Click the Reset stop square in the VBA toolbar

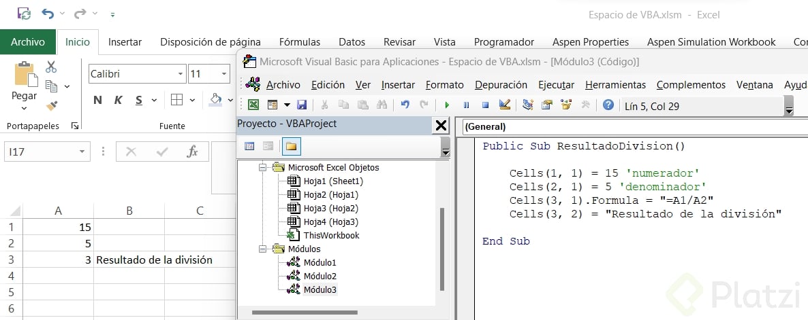click(485, 105)
